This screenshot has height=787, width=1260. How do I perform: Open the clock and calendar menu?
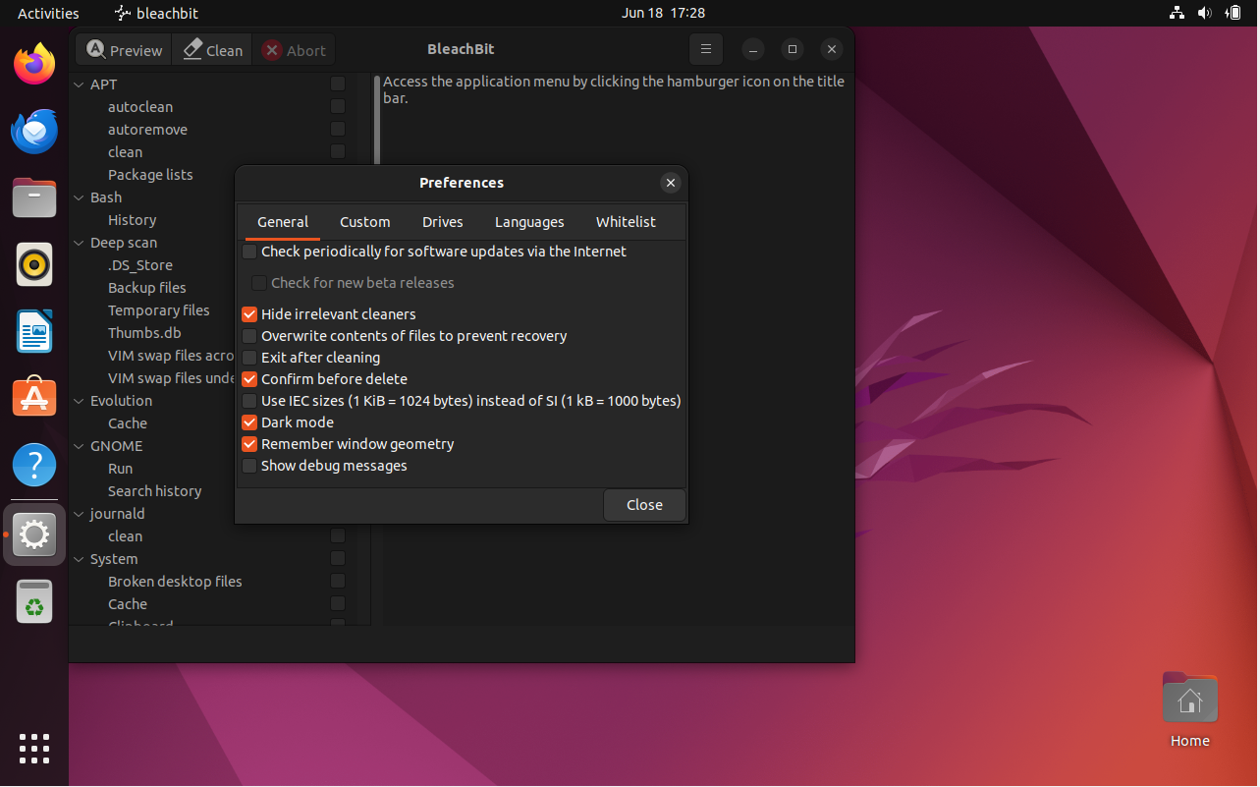point(663,13)
